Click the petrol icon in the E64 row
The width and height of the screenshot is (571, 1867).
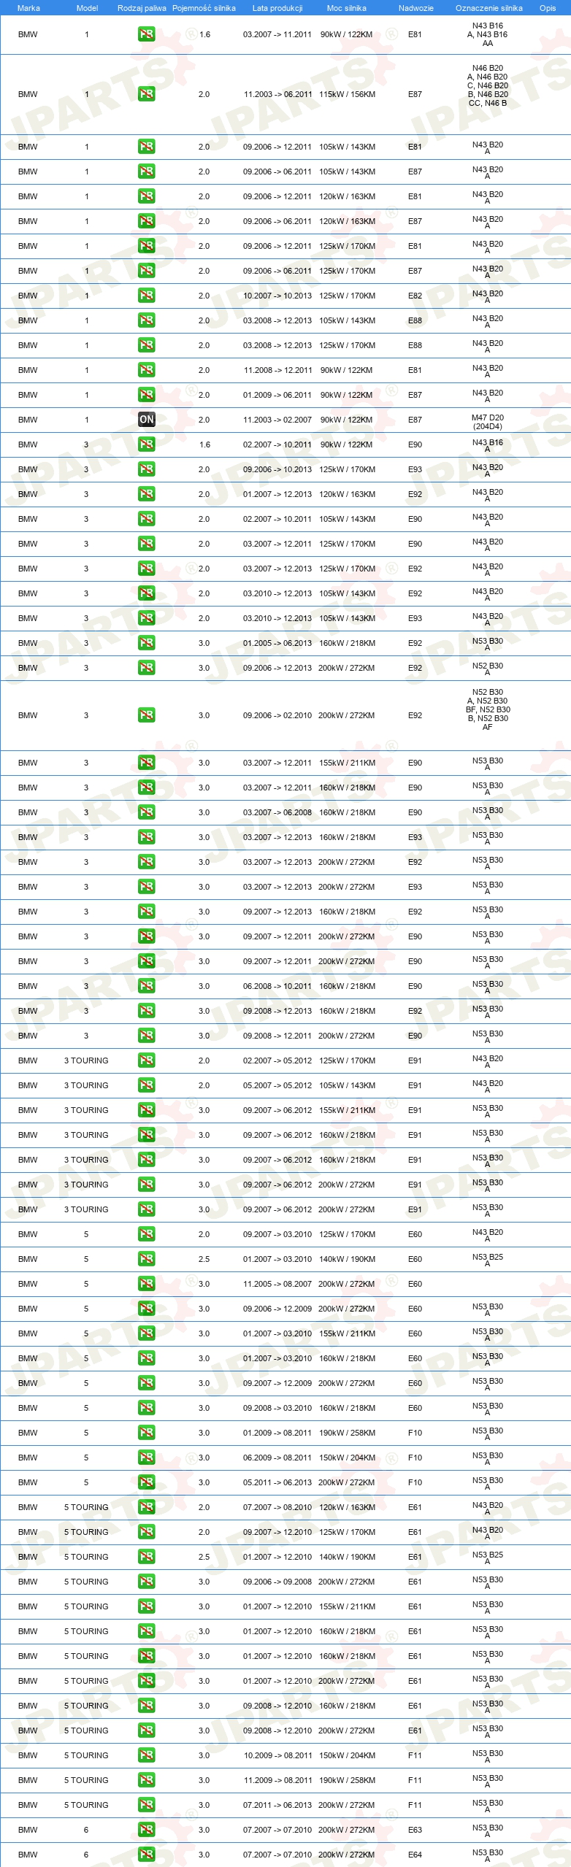click(146, 1855)
